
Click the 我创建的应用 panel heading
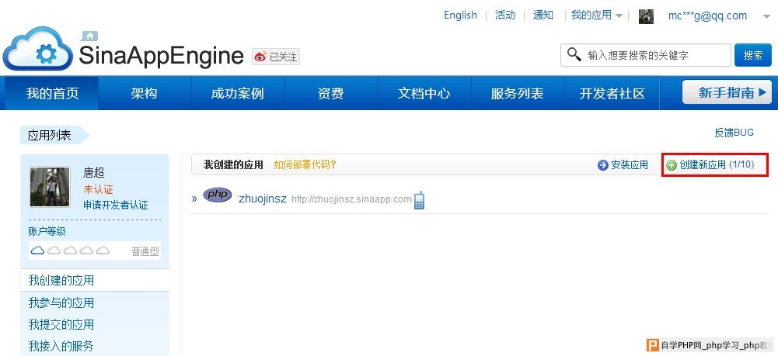tap(233, 165)
